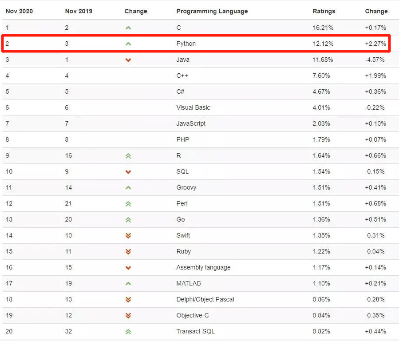Click the 16.21% rating for C
Screen dimensions: 399x341
point(323,28)
